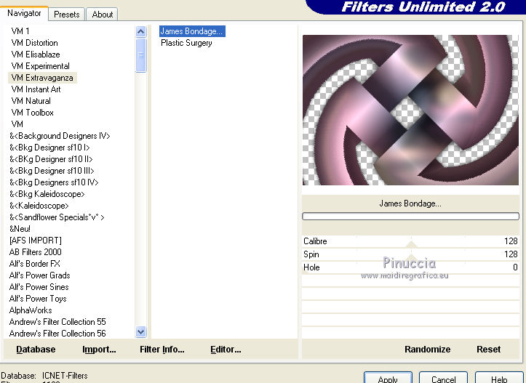Select &<Sandflower Specials"v"> category
The image size is (526, 383).
[57, 217]
